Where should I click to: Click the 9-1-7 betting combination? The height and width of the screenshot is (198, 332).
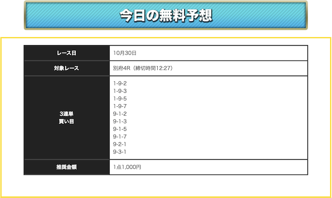120,137
